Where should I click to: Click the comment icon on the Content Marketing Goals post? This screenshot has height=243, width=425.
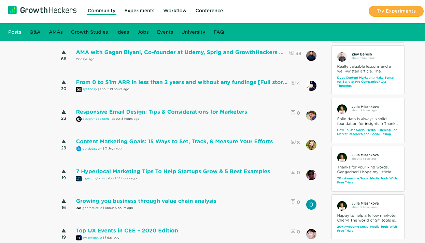(293, 142)
